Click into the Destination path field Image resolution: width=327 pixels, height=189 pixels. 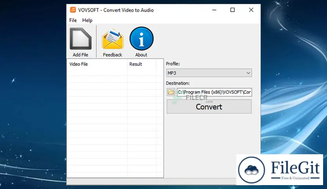(x=214, y=92)
